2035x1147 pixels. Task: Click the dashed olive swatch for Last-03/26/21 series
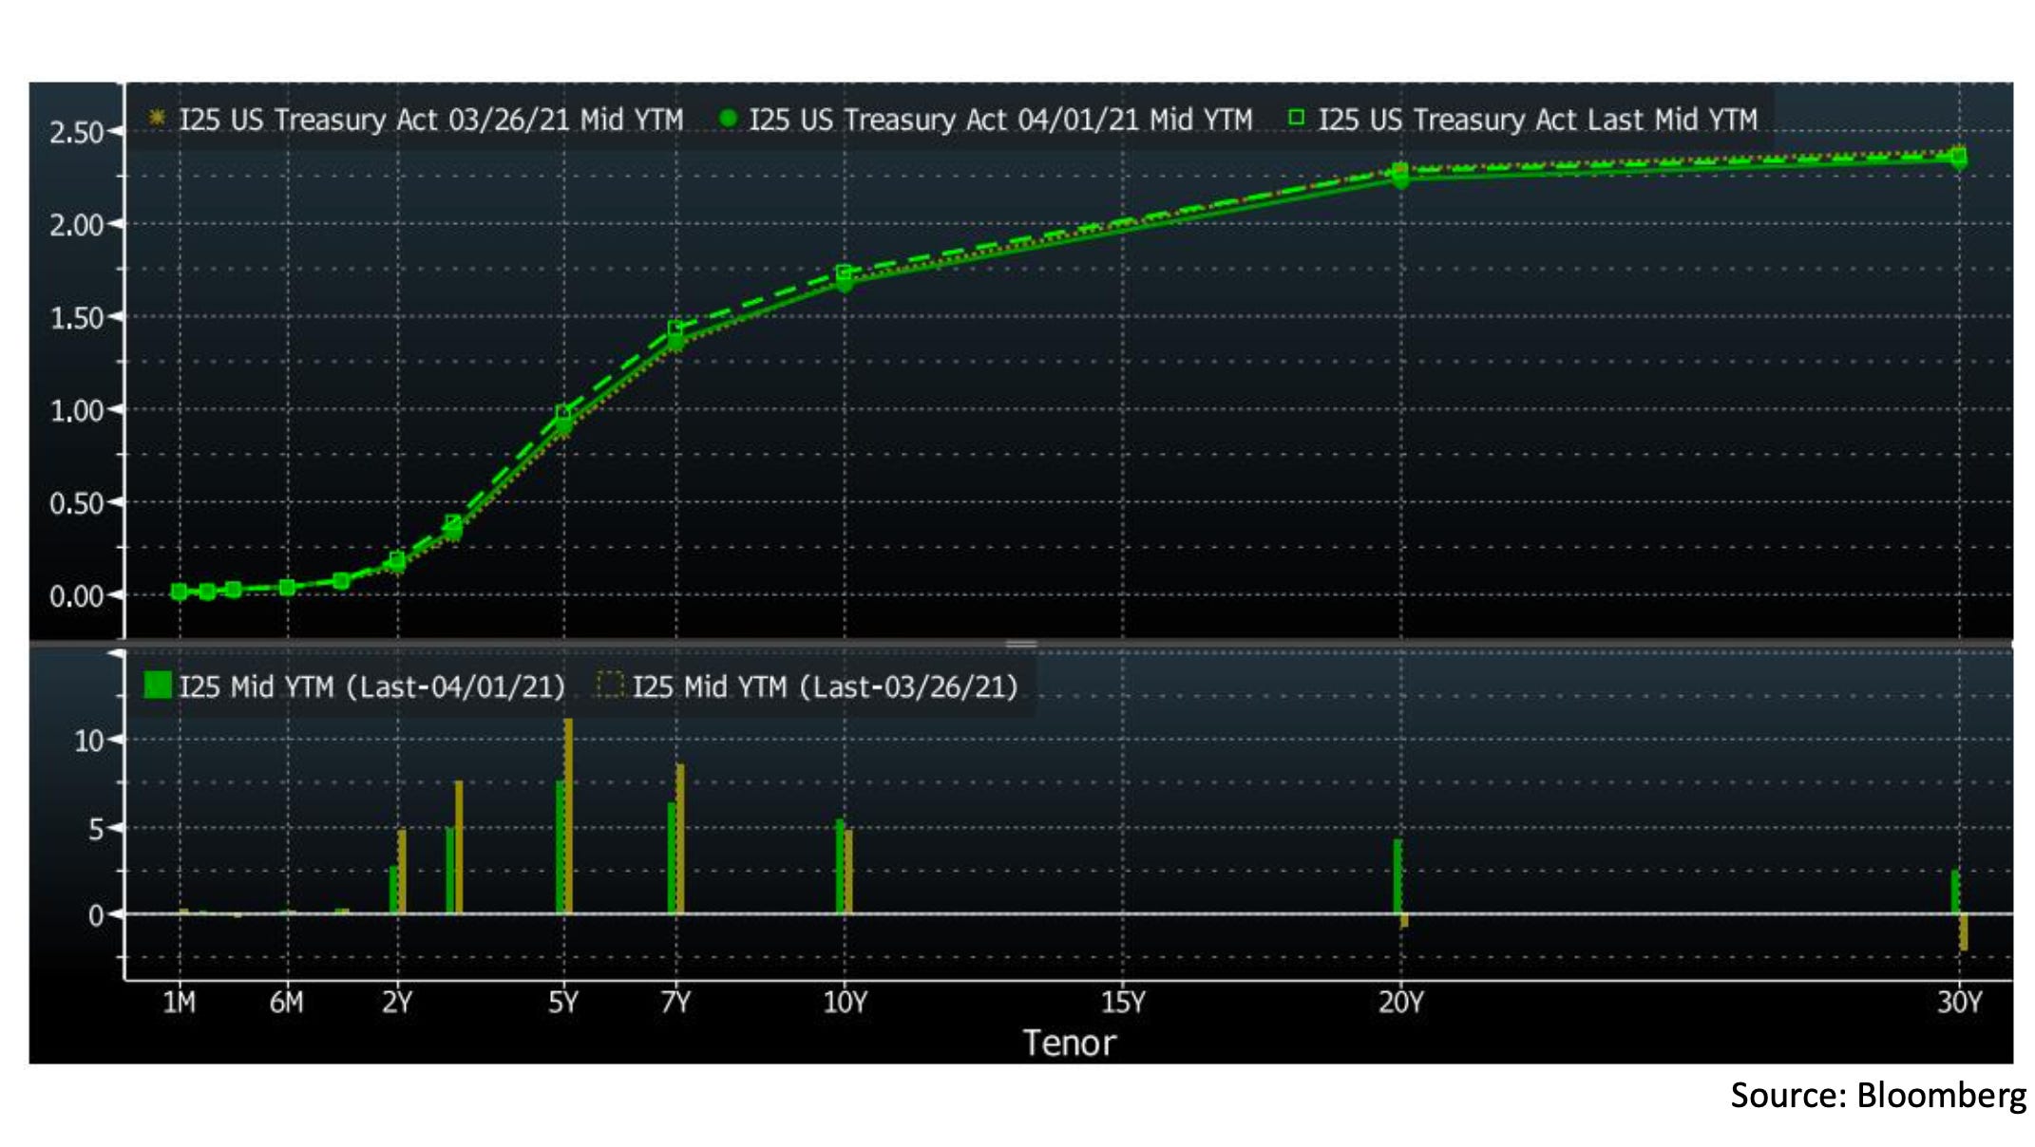tap(610, 685)
